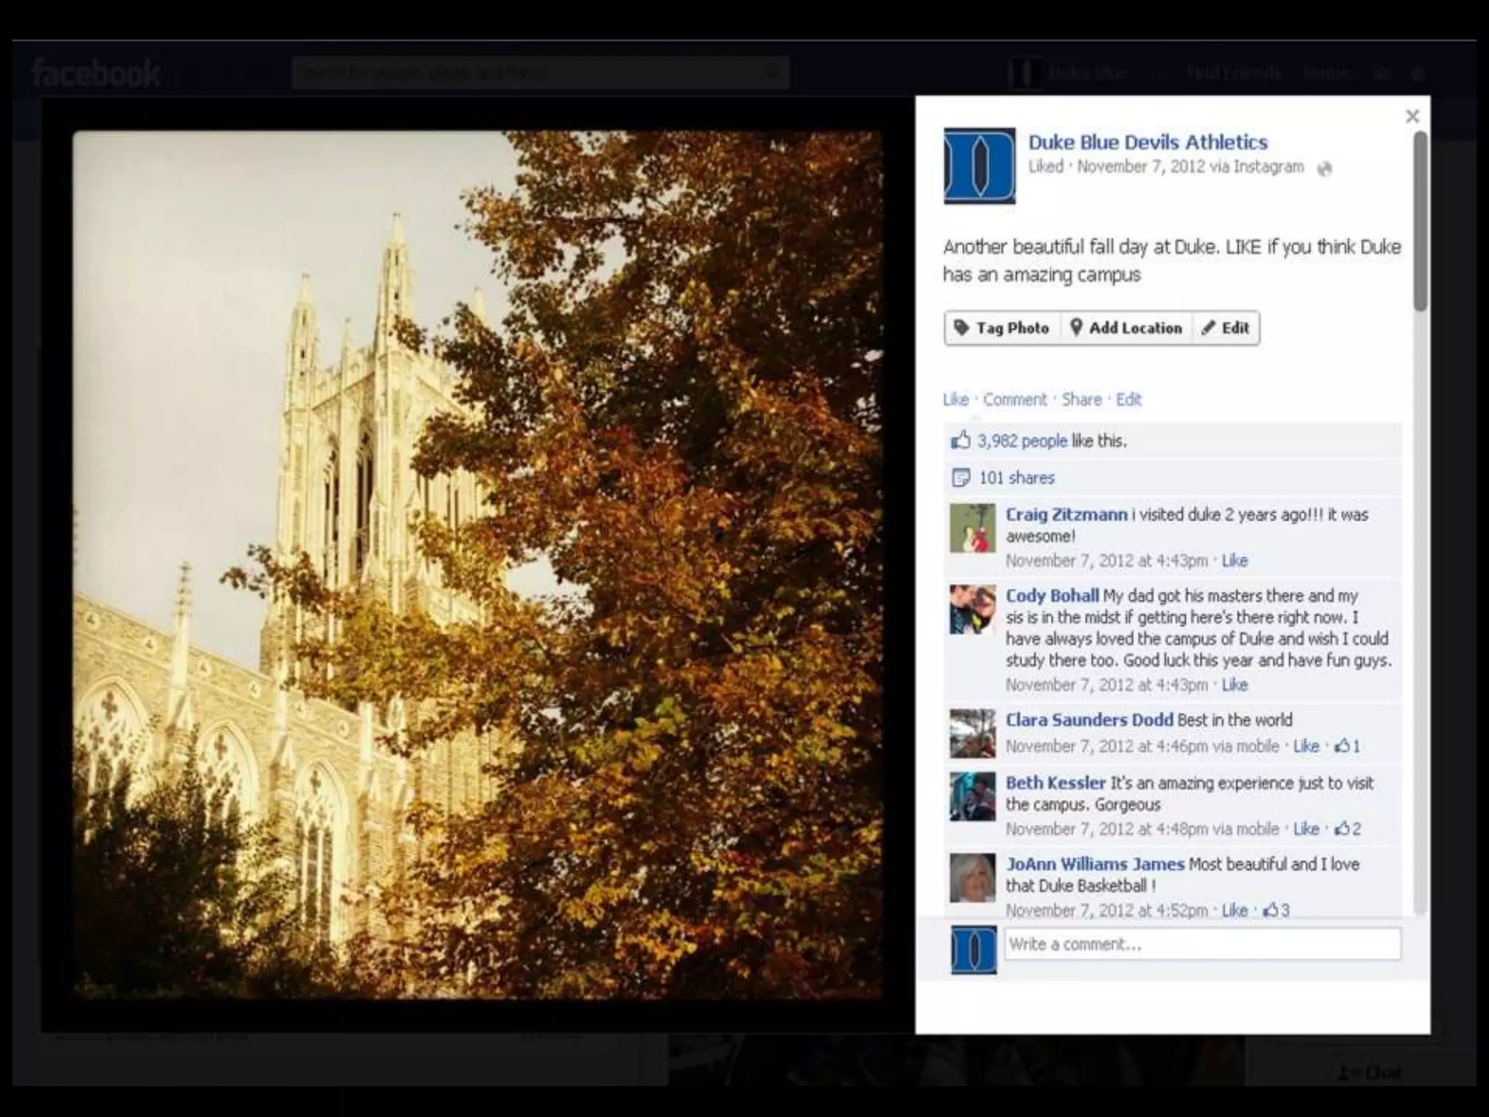Click the thumbs-up likes icon
Viewport: 1489px width, 1117px height.
960,440
